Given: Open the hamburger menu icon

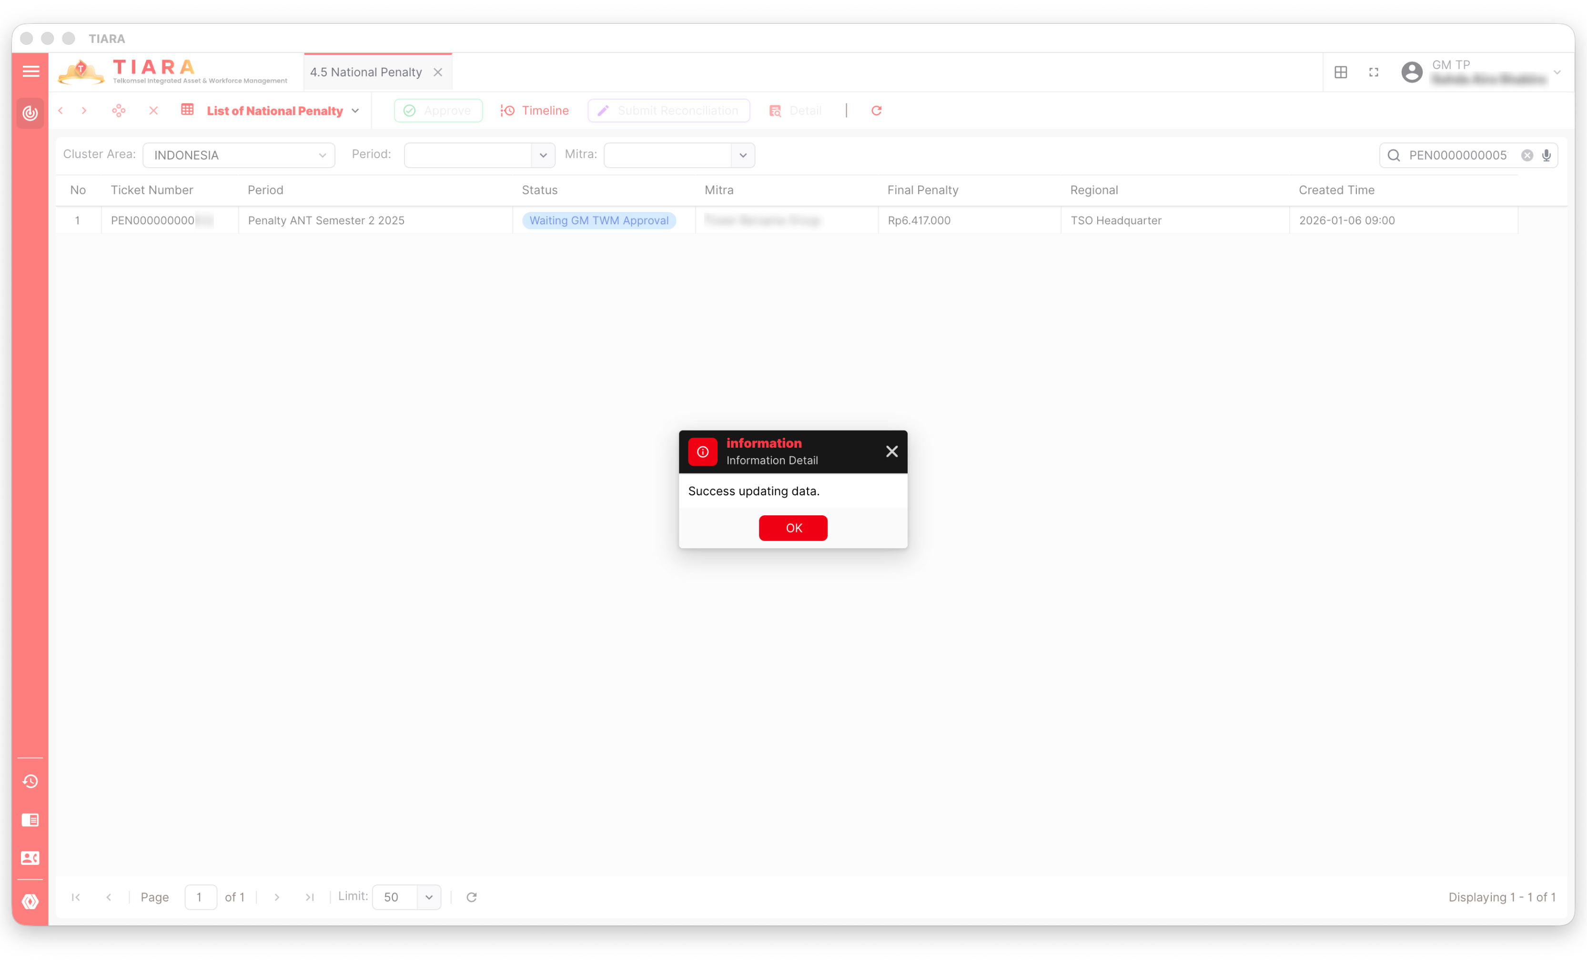Looking at the screenshot, I should click(x=30, y=71).
